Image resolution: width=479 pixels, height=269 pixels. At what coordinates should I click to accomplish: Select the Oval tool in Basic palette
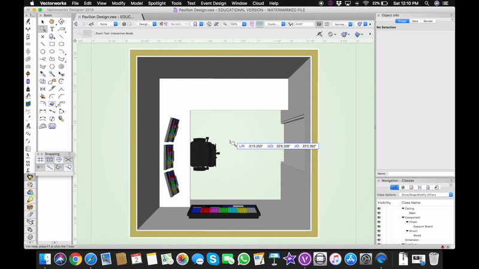[x=52, y=51]
